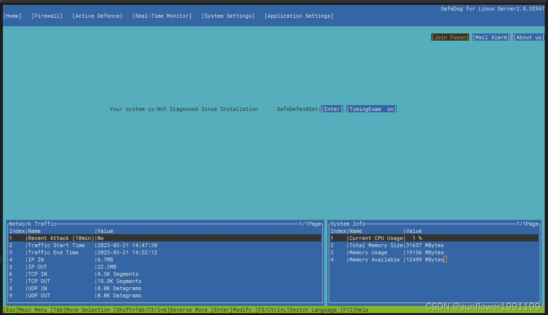Open the [Home] menu
548x315 pixels.
(12, 16)
